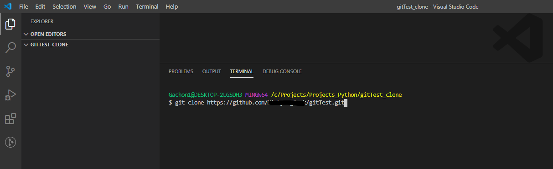Open the File menu
The width and height of the screenshot is (553, 169).
[x=24, y=7]
